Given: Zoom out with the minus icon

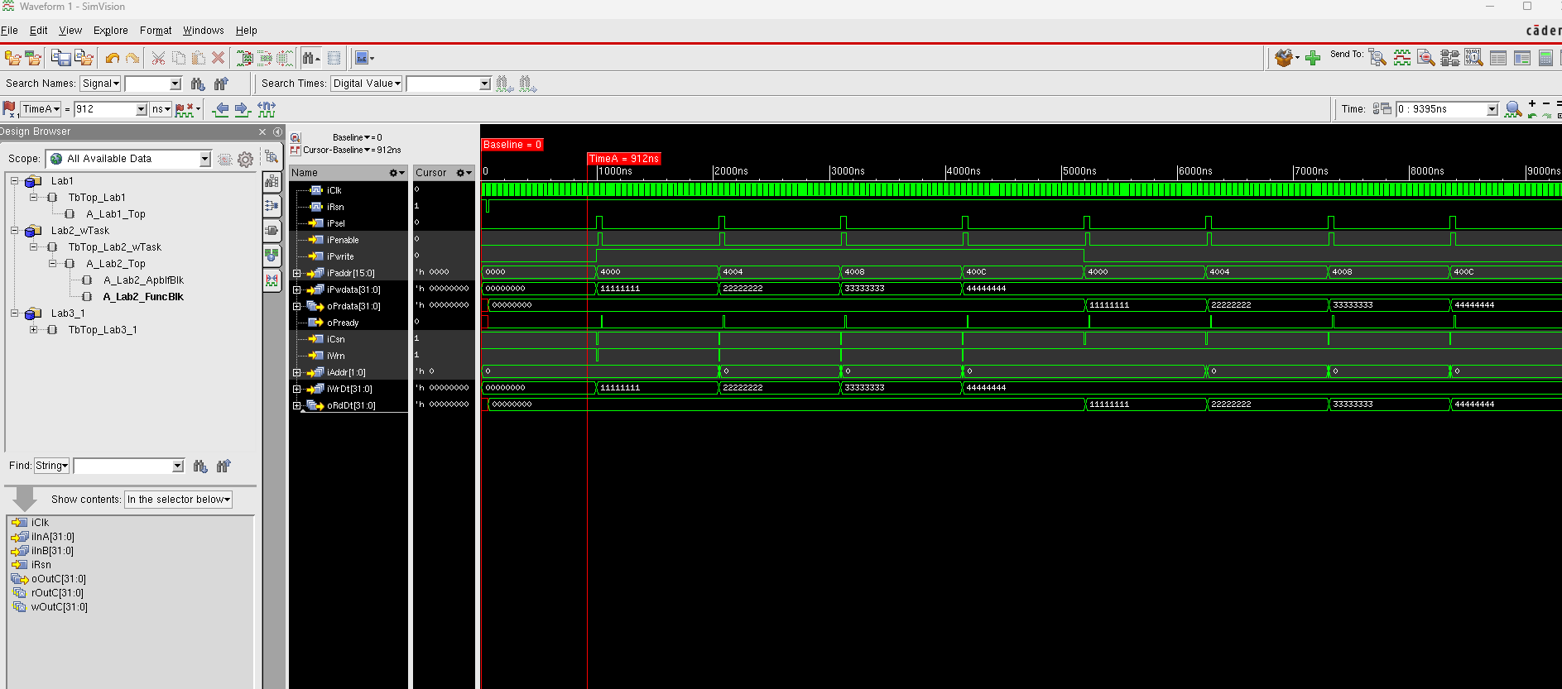Looking at the screenshot, I should pyautogui.click(x=1546, y=103).
